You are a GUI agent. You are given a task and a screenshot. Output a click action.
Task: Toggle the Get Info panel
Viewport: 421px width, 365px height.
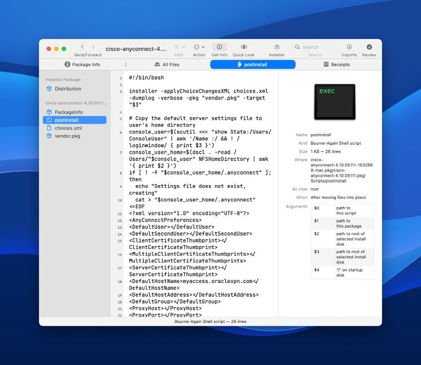click(219, 47)
